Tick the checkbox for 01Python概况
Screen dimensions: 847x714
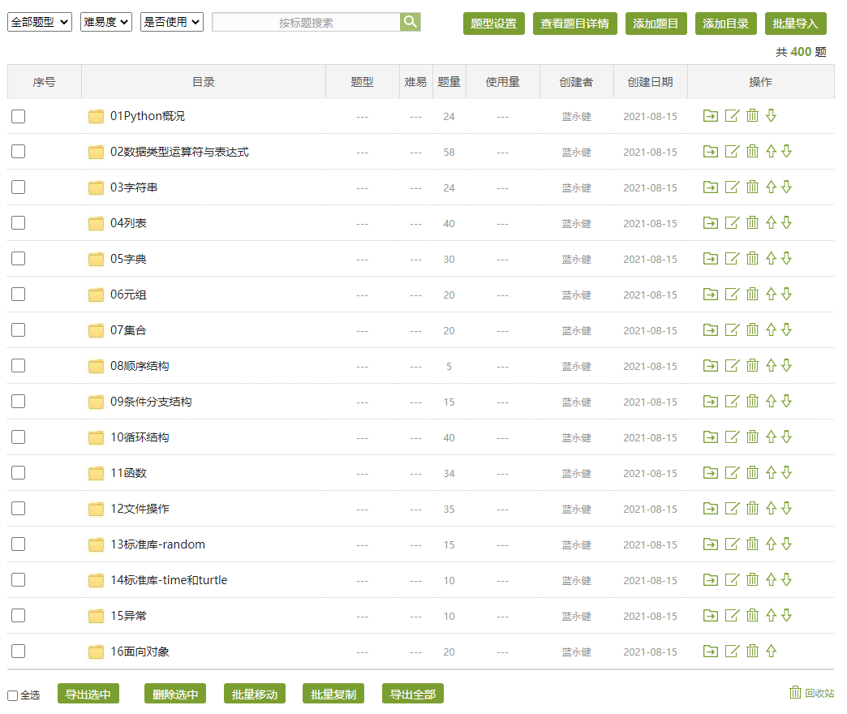19,116
